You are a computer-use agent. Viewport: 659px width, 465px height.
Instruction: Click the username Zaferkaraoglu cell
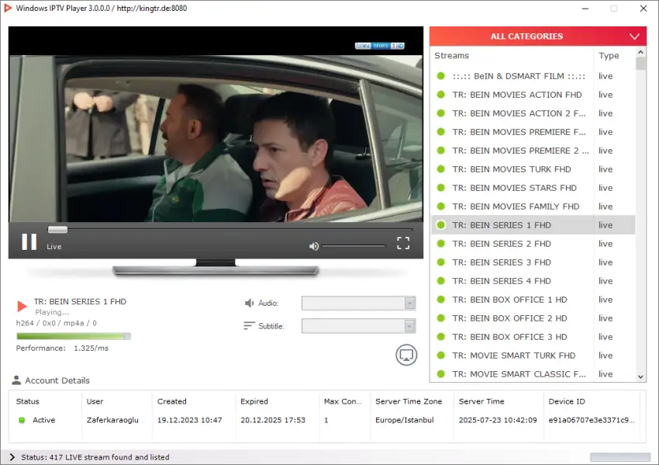tap(112, 420)
